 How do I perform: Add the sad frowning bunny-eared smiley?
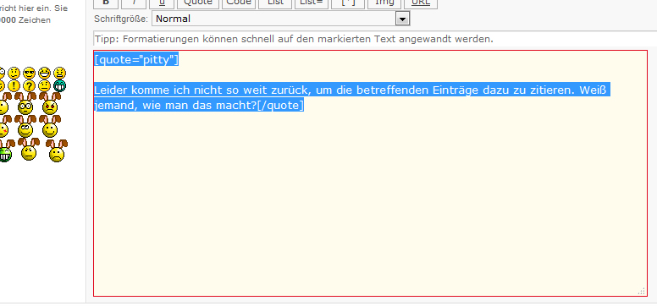coord(57,150)
